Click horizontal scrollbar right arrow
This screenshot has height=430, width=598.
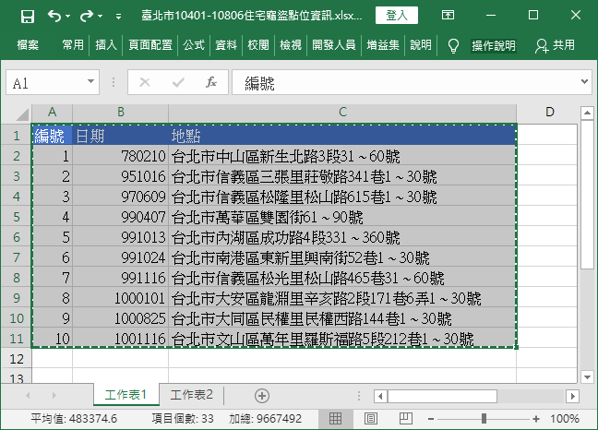(572, 396)
